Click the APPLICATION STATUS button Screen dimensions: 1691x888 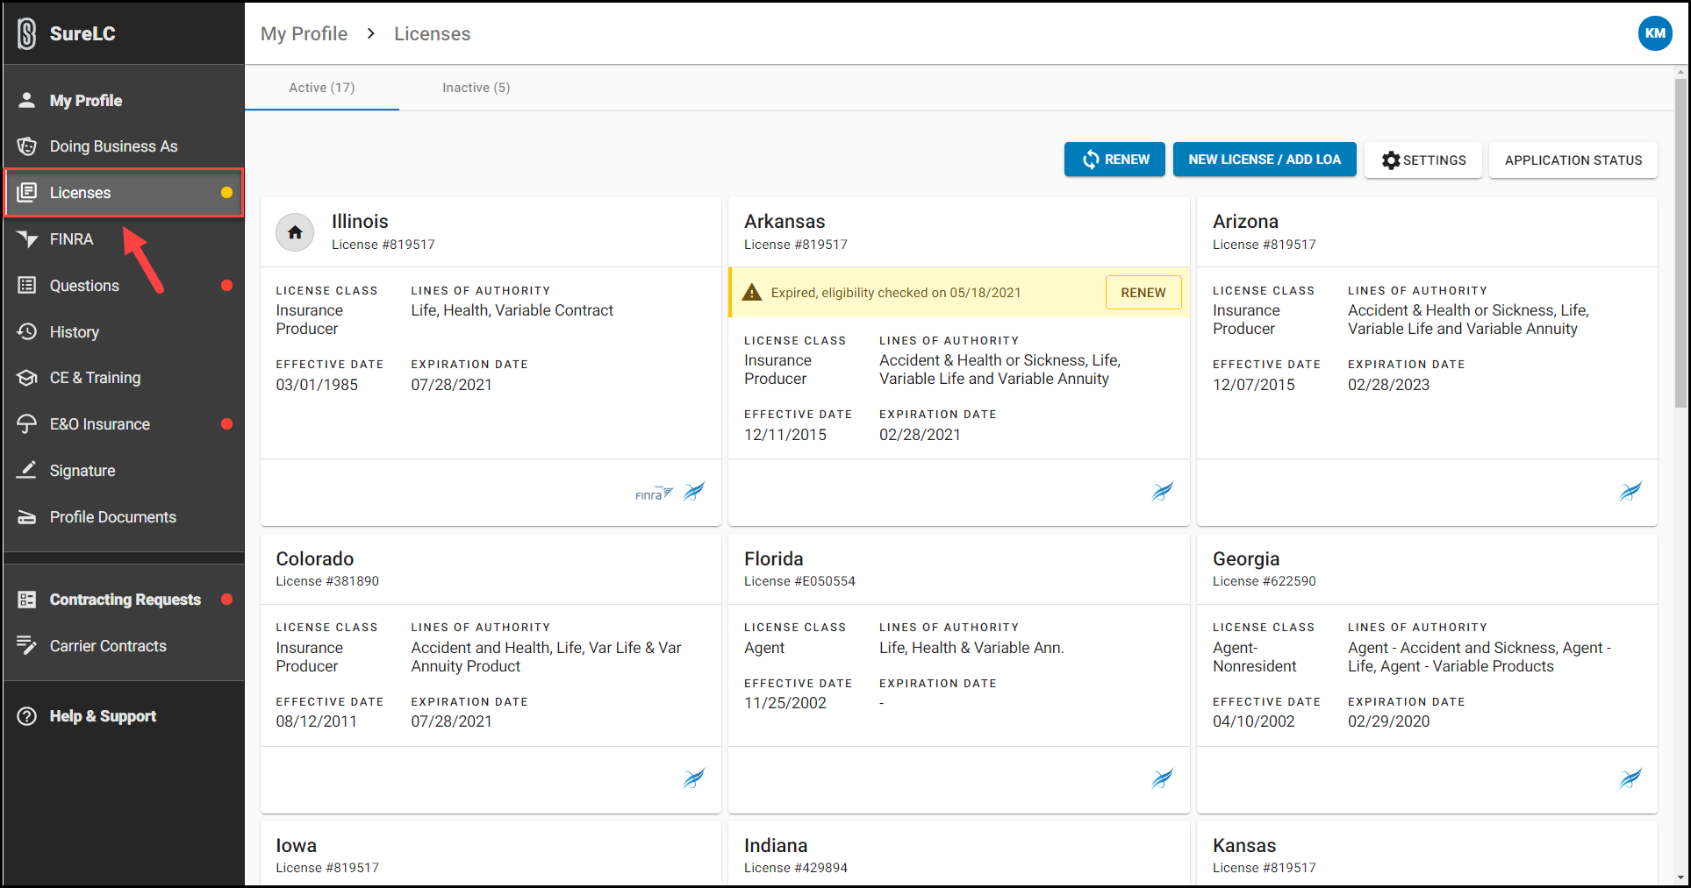click(x=1573, y=160)
